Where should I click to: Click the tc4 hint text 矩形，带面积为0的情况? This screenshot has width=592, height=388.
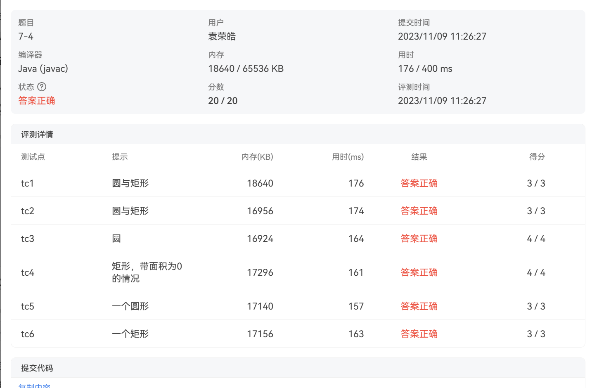click(x=147, y=272)
